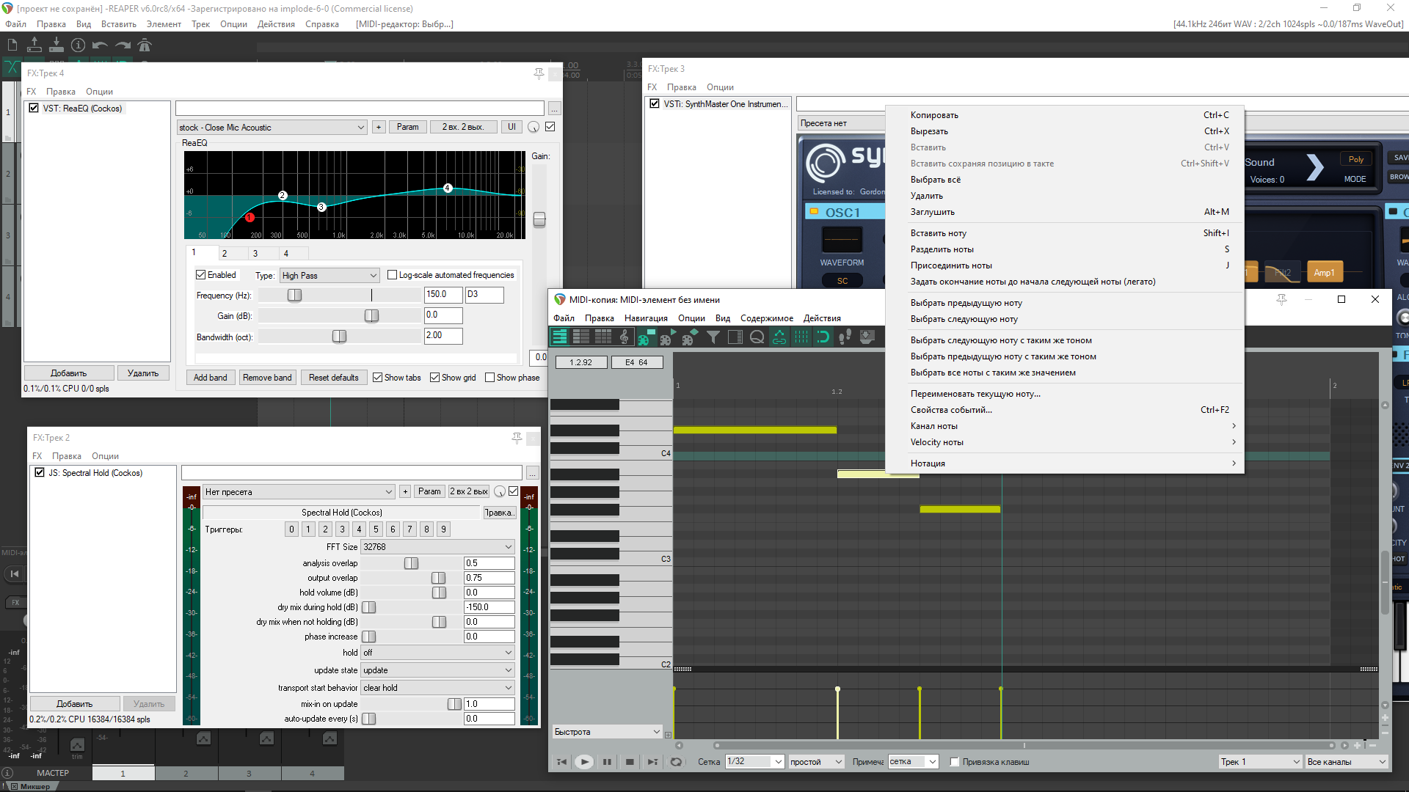Toggle the MIDI editor repeat button
The image size is (1409, 792).
coord(676,762)
